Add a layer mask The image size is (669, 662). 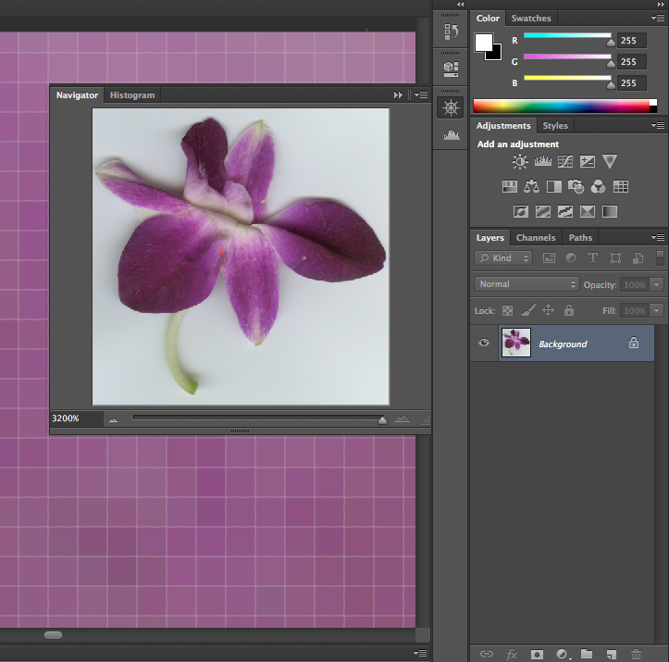click(536, 654)
